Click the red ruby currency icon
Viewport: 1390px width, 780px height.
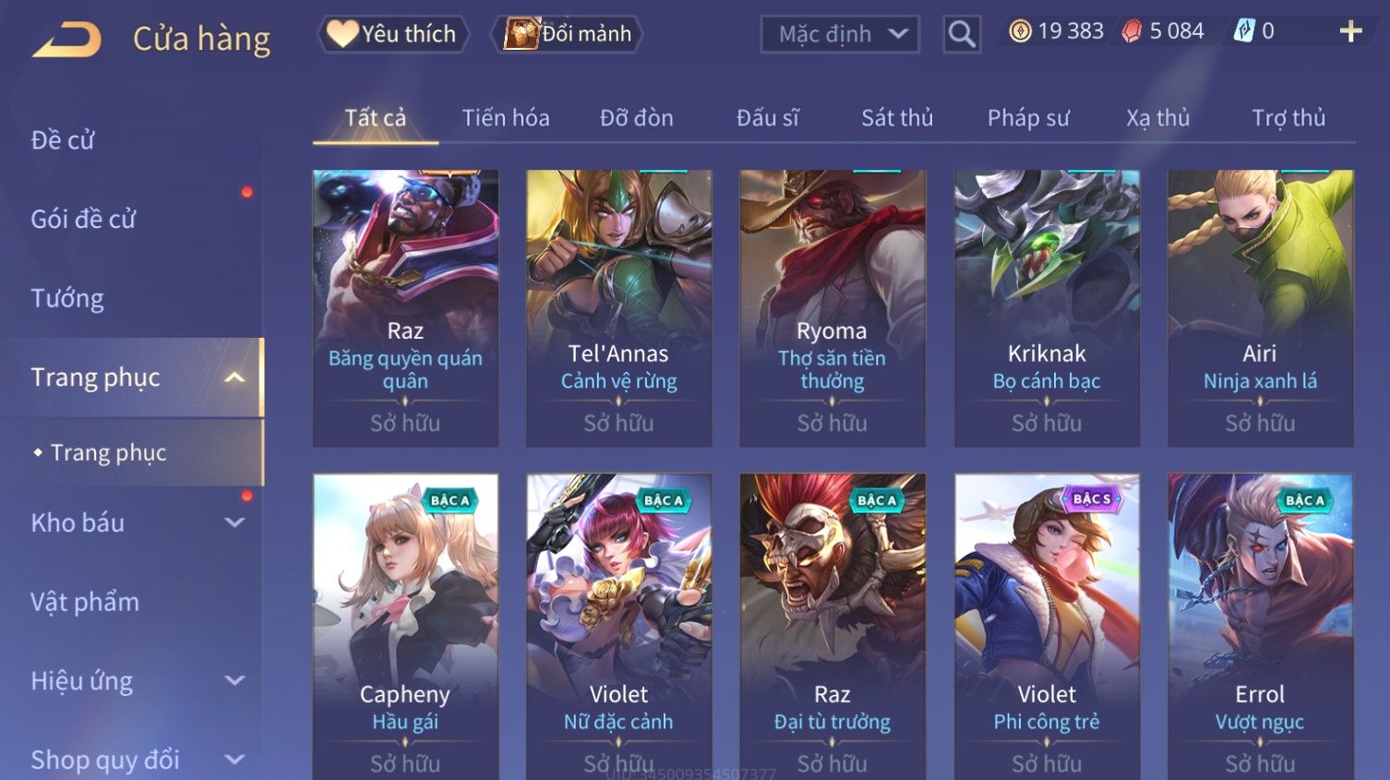[x=1132, y=32]
